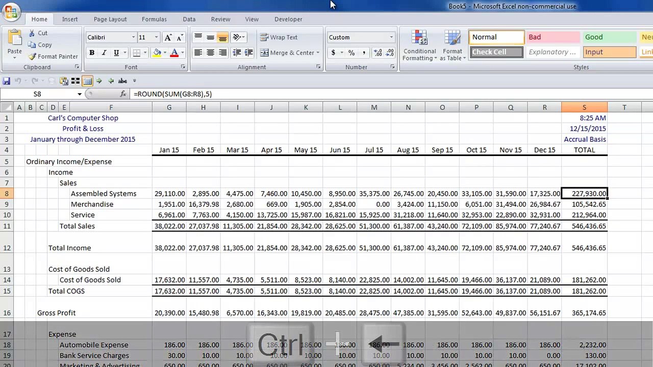Open the font name Calibri dropdown
Screen dimensions: 653x367
[x=134, y=37]
